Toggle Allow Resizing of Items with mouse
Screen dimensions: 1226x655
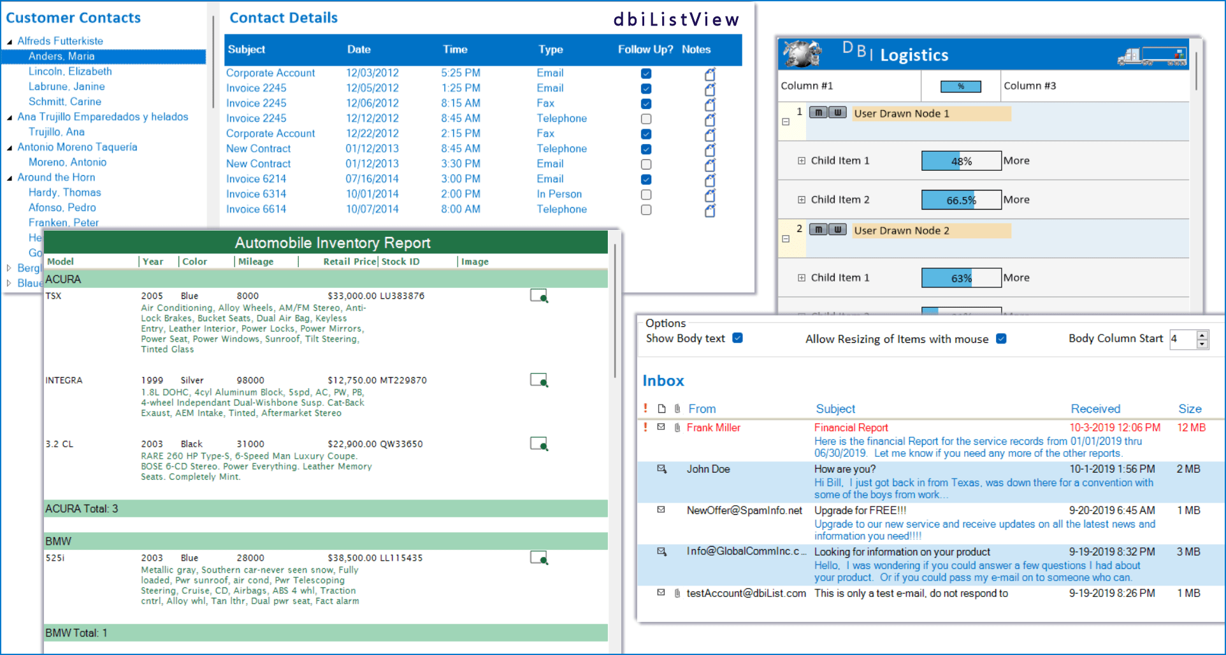coord(1001,339)
